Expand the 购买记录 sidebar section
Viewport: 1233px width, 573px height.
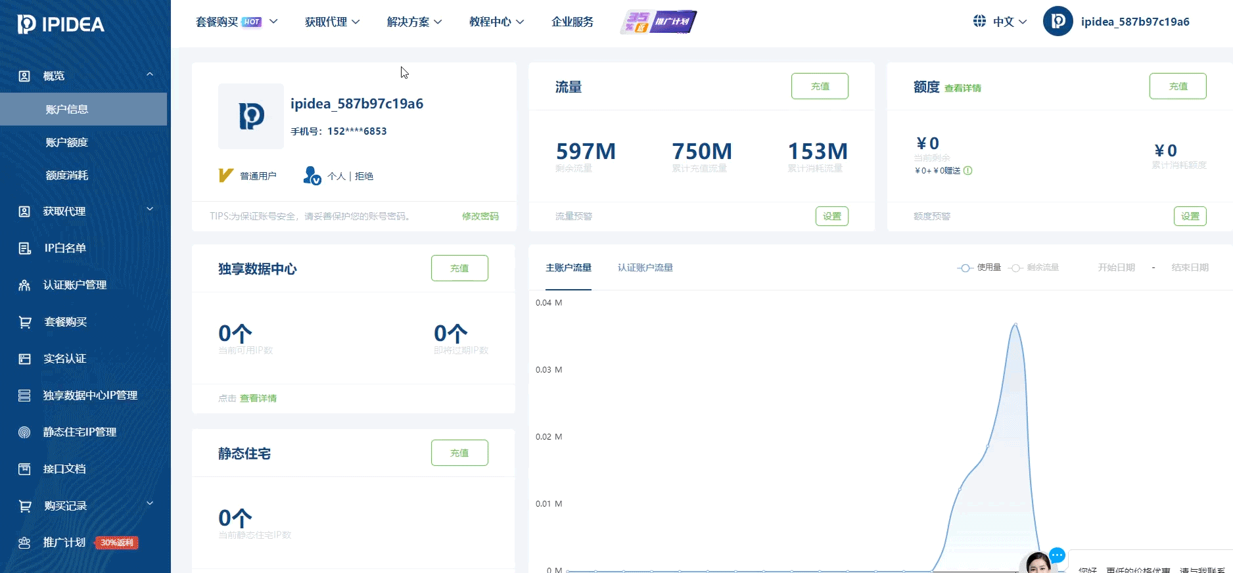[150, 505]
